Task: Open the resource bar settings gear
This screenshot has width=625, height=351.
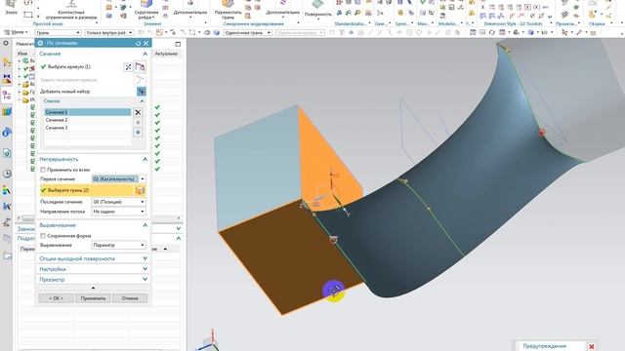Action: (x=6, y=43)
